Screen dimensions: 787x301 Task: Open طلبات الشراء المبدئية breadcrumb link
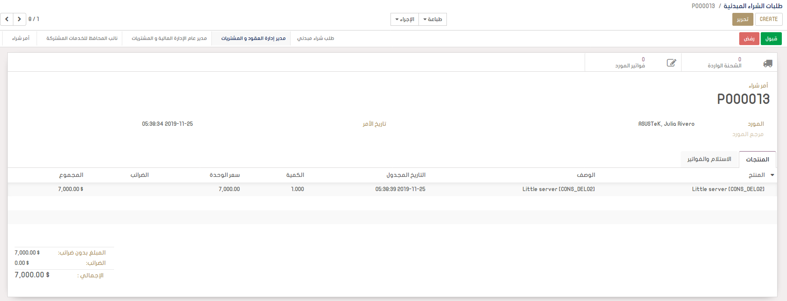point(753,6)
